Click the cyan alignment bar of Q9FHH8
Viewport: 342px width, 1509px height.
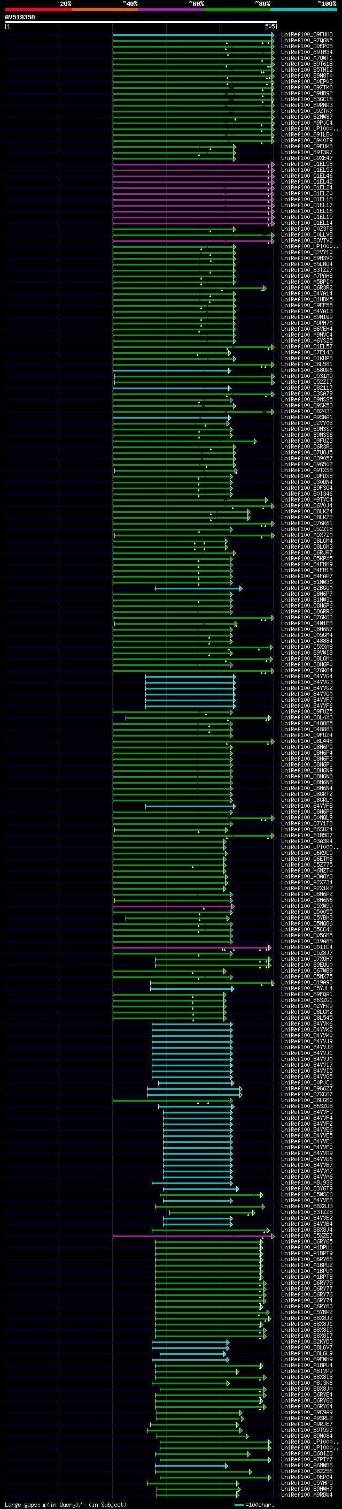tap(193, 35)
